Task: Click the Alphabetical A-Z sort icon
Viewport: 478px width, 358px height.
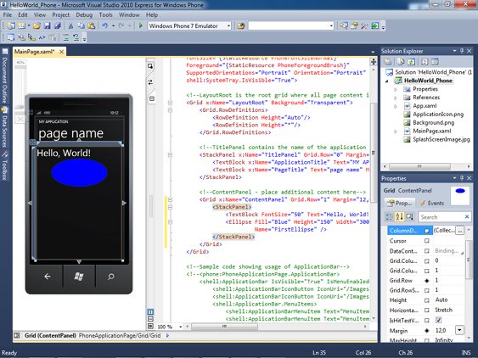Action: 399,217
